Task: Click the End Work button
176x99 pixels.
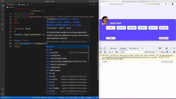Action: click(x=153, y=28)
